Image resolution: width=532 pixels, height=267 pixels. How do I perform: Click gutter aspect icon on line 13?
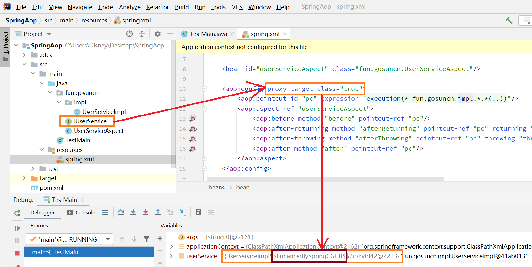[193, 119]
